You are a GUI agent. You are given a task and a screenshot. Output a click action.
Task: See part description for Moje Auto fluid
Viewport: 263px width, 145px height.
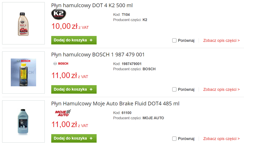[x=221, y=139]
